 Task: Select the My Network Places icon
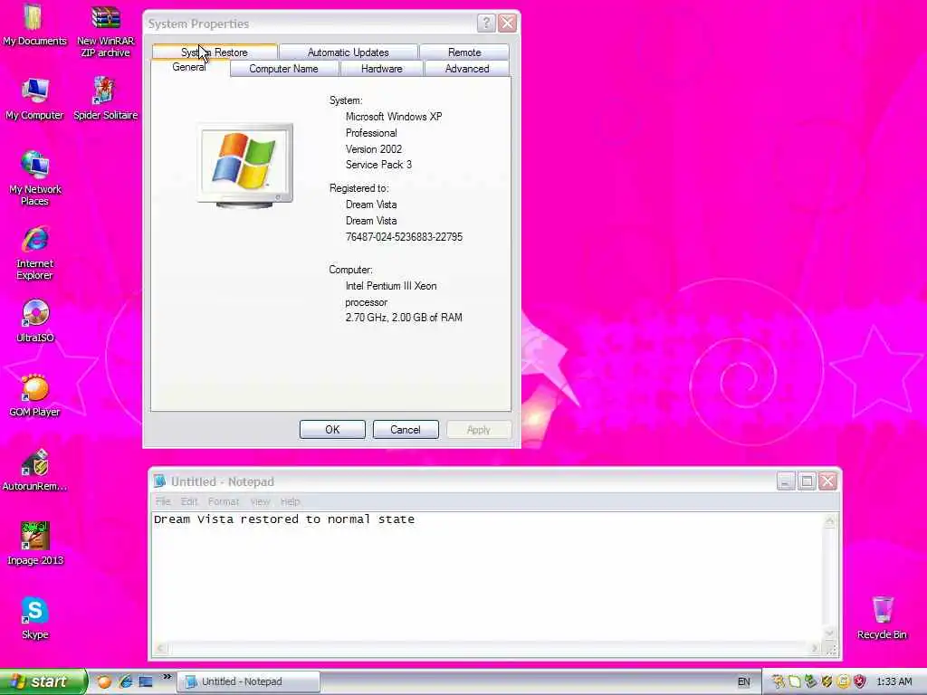[35, 178]
